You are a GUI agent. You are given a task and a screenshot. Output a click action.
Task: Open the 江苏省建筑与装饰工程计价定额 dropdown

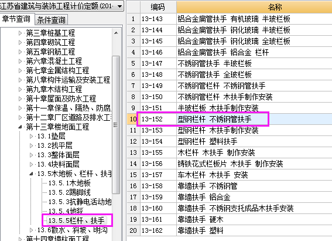[120, 6]
